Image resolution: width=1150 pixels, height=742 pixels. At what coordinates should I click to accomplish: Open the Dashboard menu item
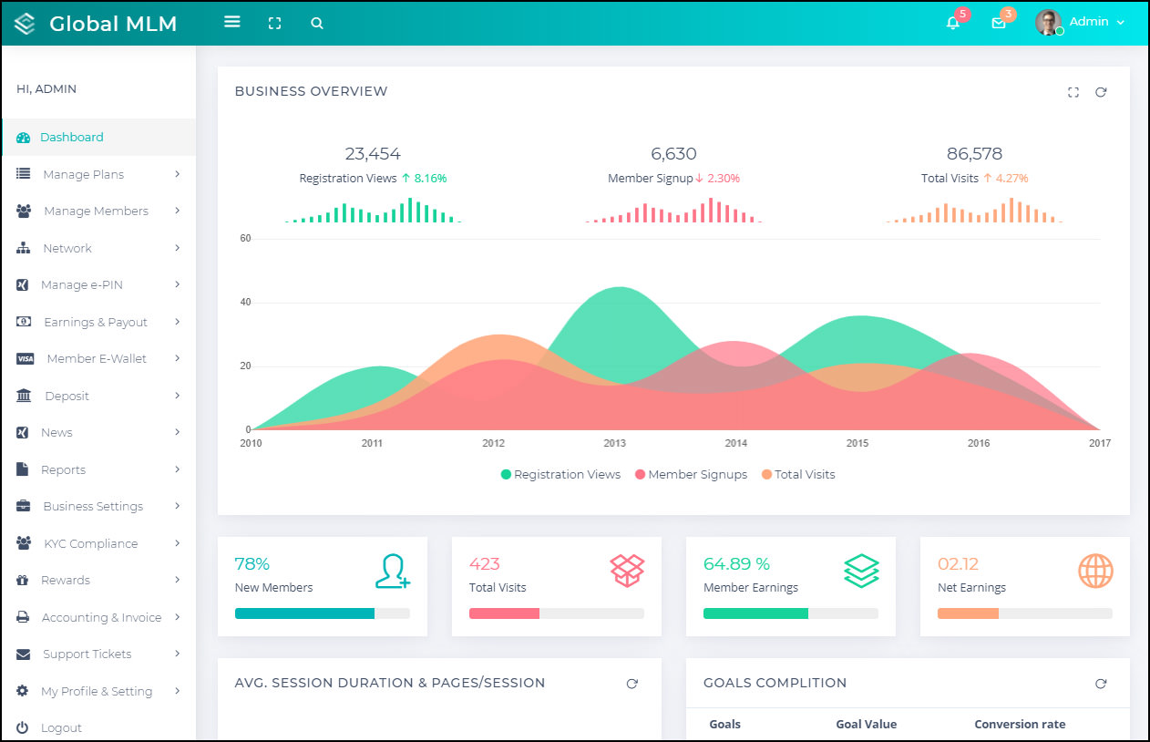(98, 138)
